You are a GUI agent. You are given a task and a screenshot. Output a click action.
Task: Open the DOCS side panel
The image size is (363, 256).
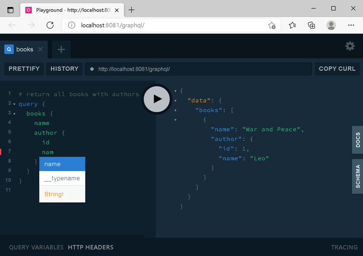coord(357,140)
